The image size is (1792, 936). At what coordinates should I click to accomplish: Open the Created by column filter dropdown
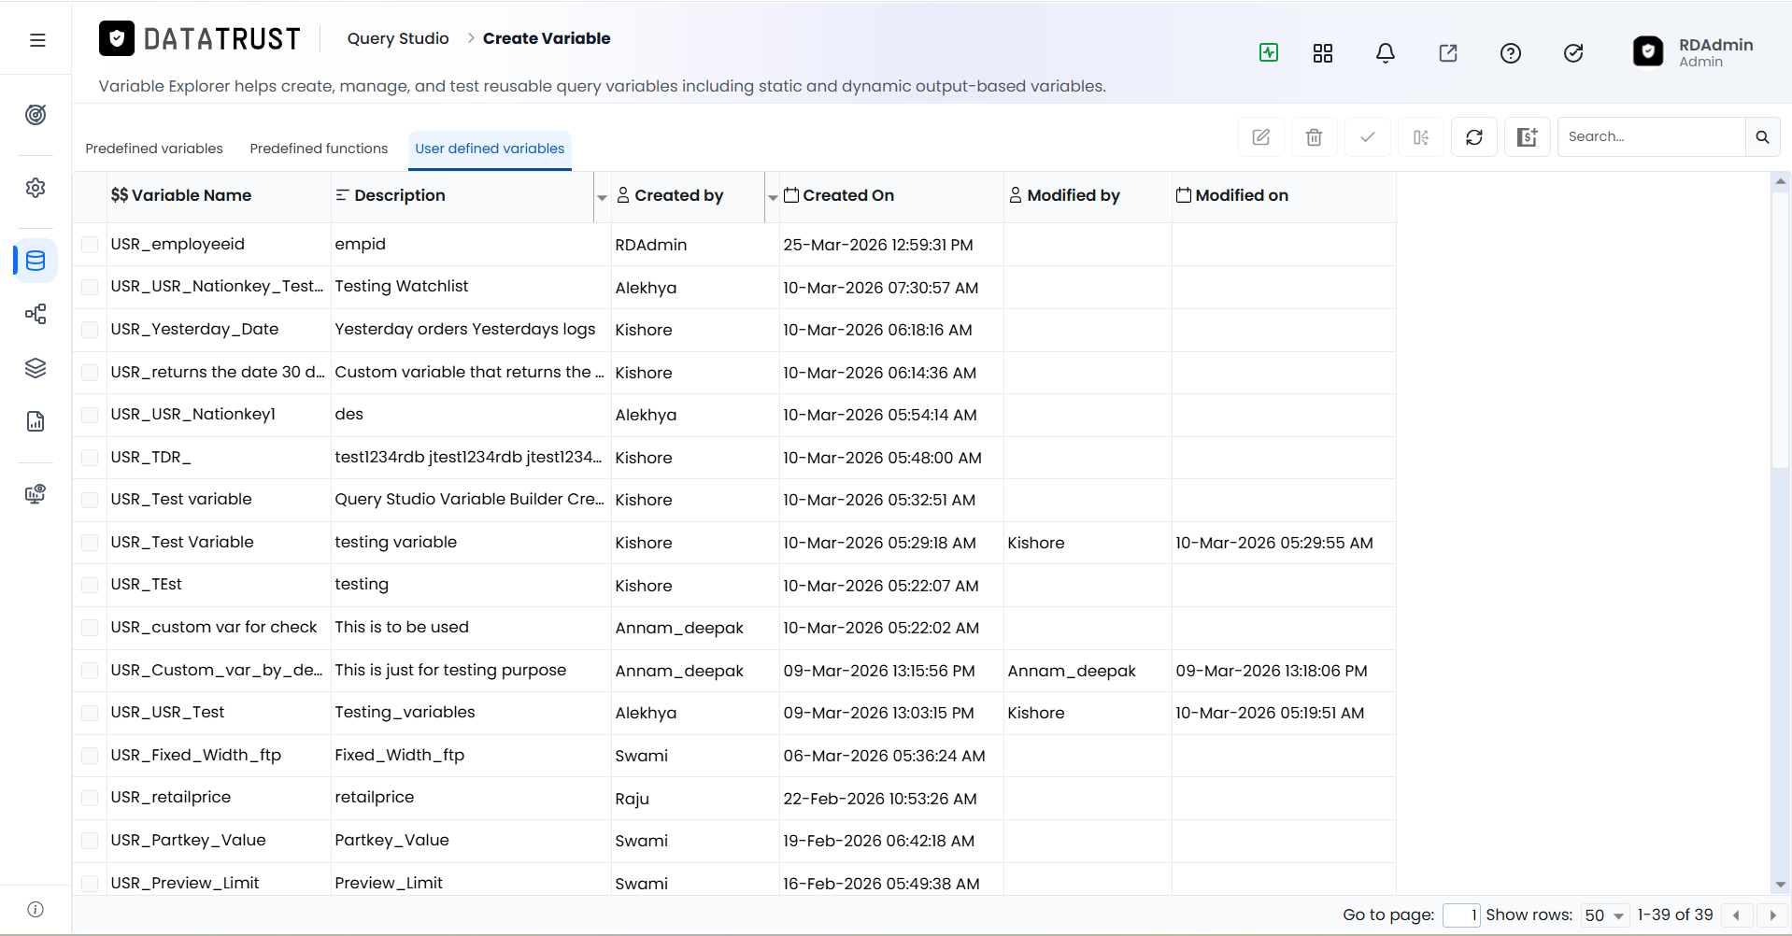pos(773,197)
